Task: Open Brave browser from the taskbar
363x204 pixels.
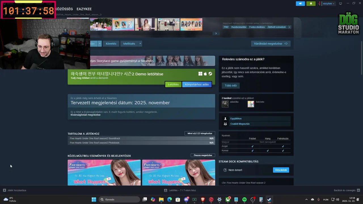Action: click(x=203, y=199)
